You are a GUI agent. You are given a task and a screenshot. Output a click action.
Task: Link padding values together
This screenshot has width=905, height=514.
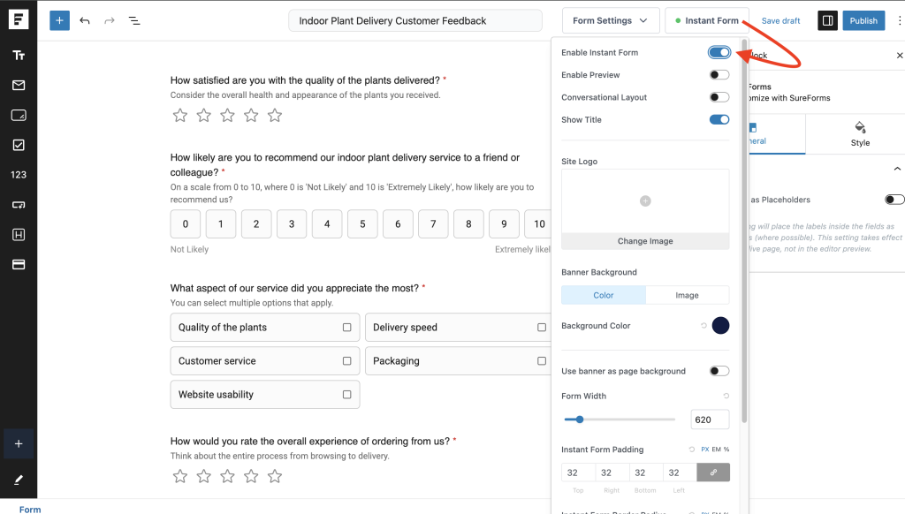click(713, 472)
